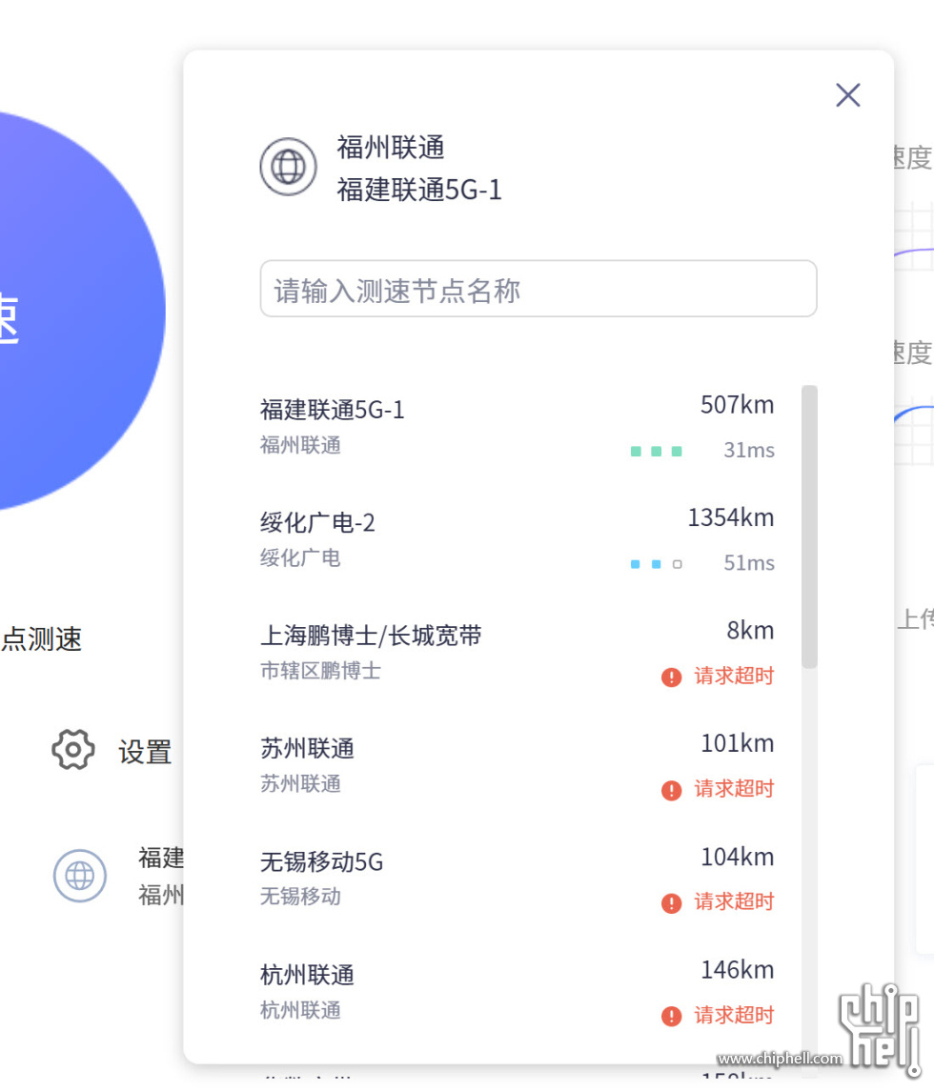Click the 507km distance label
934x1092 pixels.
tap(737, 405)
